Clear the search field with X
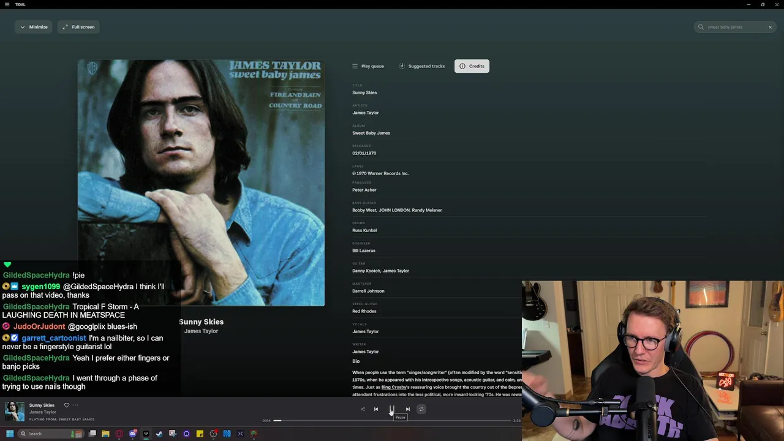This screenshot has height=441, width=784. point(770,27)
